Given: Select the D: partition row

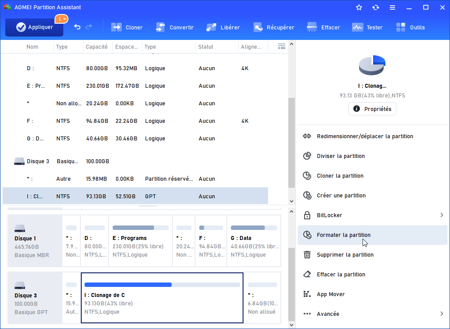Looking at the screenshot, I should click(135, 68).
